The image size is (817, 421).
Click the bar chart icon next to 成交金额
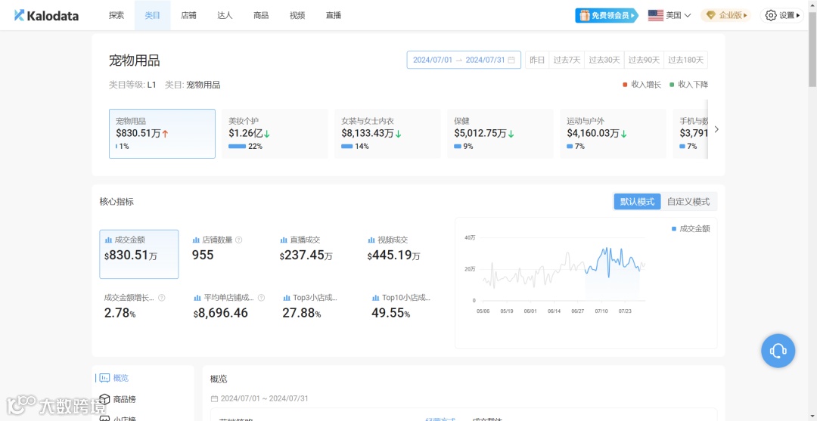pos(108,240)
